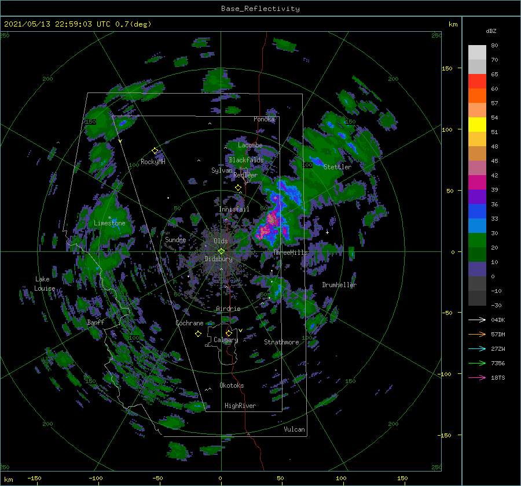Click the RedDeer city label
The height and width of the screenshot is (486, 521).
[x=245, y=175]
